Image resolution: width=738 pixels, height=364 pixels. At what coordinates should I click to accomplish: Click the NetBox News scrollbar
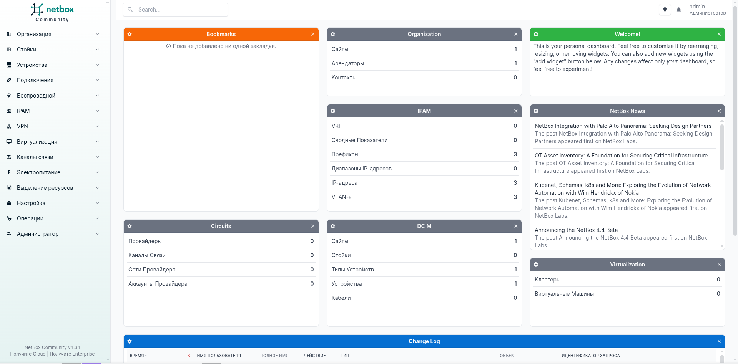[x=722, y=147]
